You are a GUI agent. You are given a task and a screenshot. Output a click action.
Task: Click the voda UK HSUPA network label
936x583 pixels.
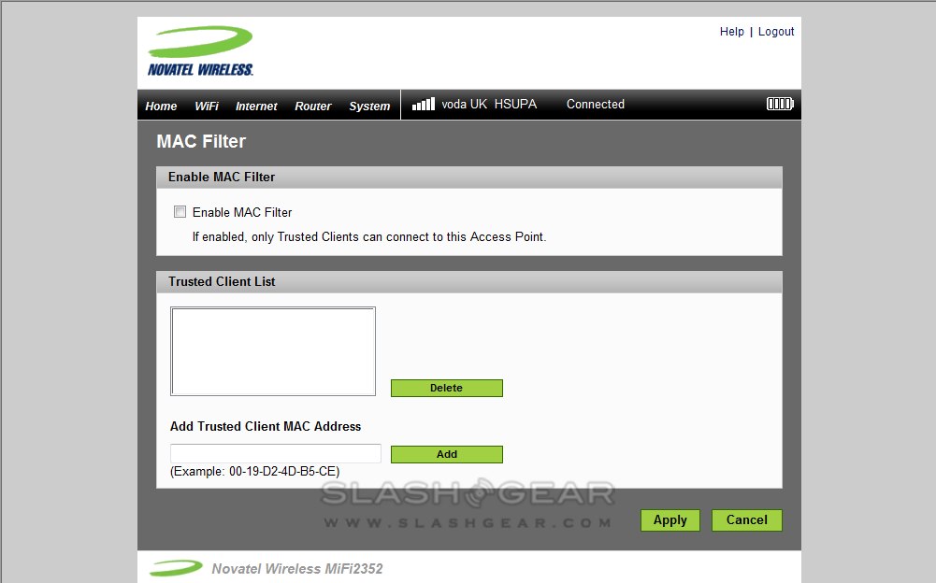click(489, 105)
